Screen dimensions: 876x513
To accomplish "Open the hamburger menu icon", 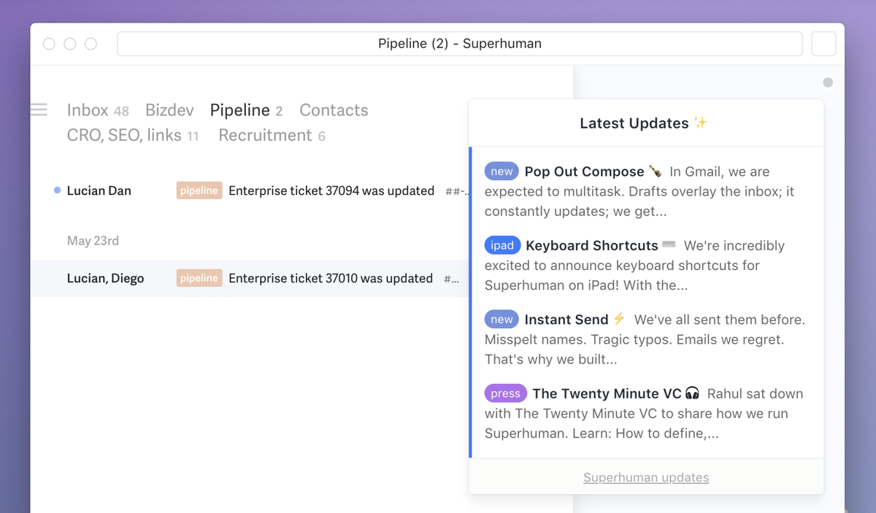I will (39, 110).
